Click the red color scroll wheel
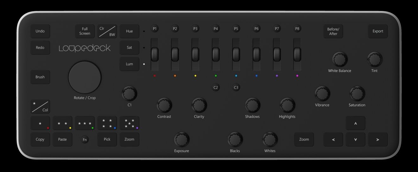This screenshot has width=418, height=172. coord(155,54)
